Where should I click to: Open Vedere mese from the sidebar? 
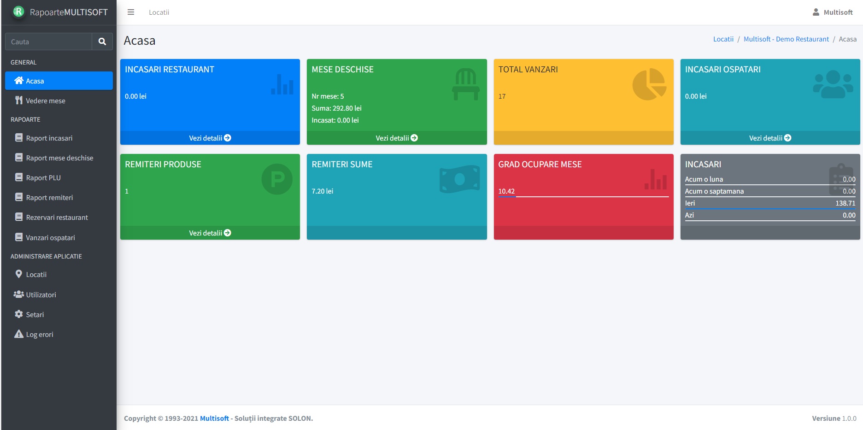pos(45,101)
